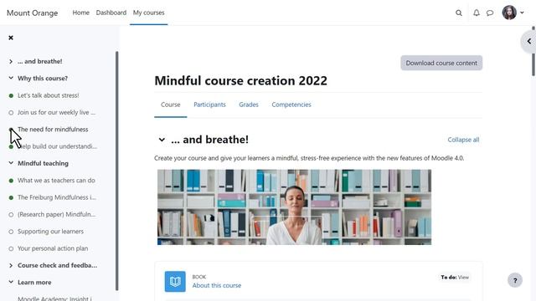Collapse the '... and breathe!' main section chevron
Screen dimensions: 536x301
(162, 140)
